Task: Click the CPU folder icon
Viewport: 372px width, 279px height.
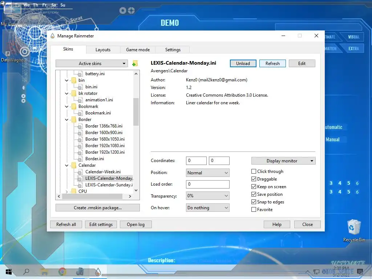Action: pos(74,191)
